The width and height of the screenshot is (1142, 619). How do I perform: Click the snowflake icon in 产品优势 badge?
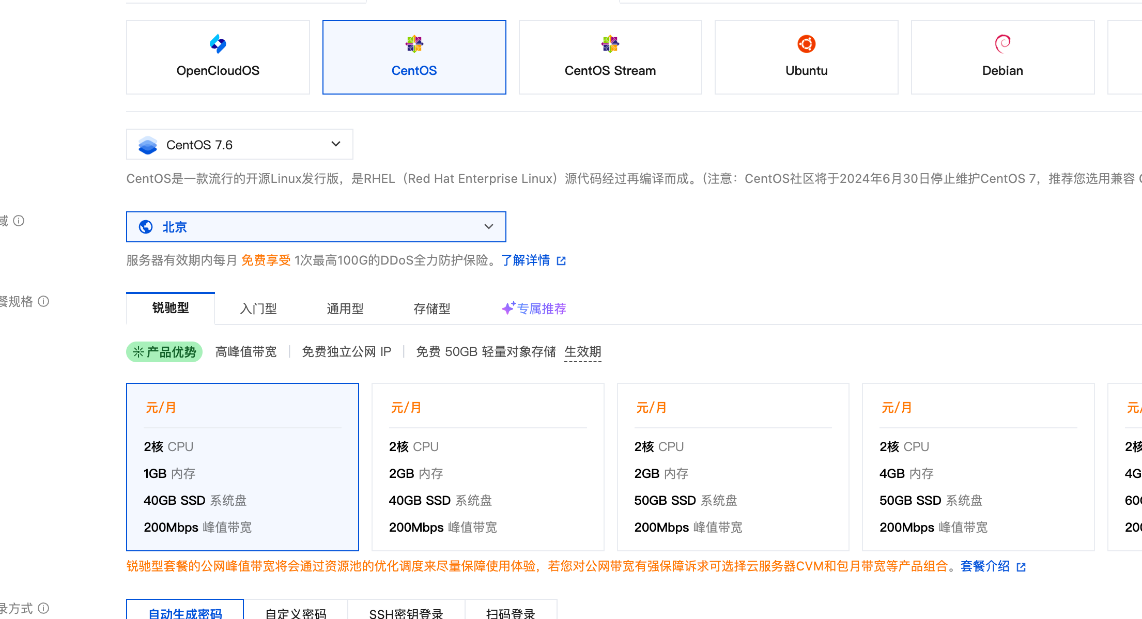tap(138, 352)
